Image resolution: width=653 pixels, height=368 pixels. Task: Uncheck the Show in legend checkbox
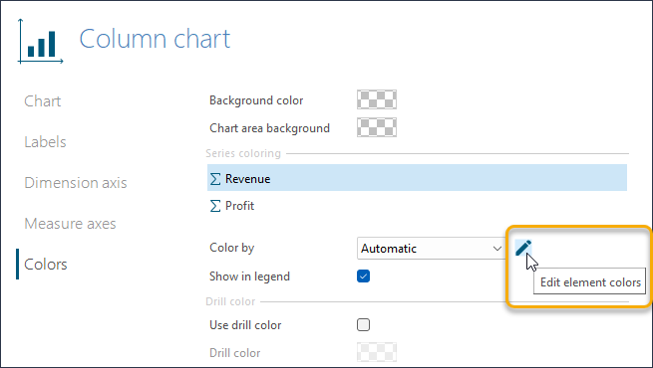pyautogui.click(x=363, y=276)
